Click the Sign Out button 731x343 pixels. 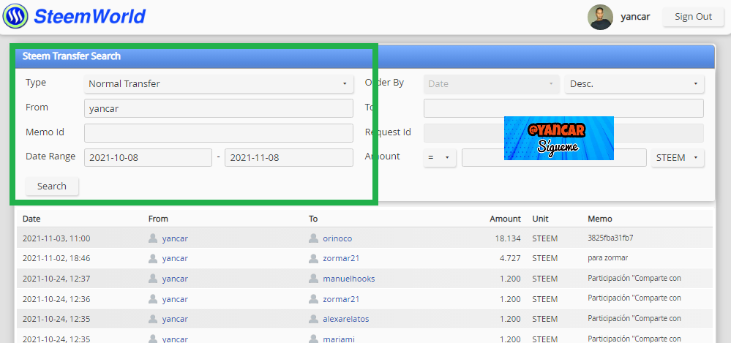(x=693, y=16)
